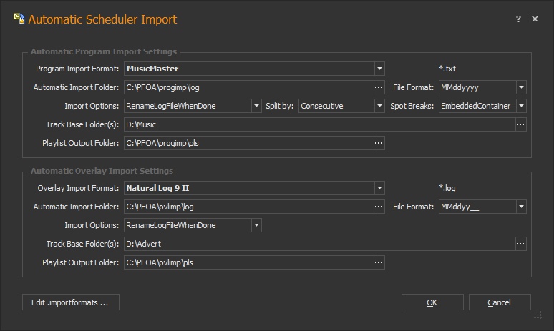Click the Natural Log 9 II format value
554x331 pixels.
(x=157, y=188)
